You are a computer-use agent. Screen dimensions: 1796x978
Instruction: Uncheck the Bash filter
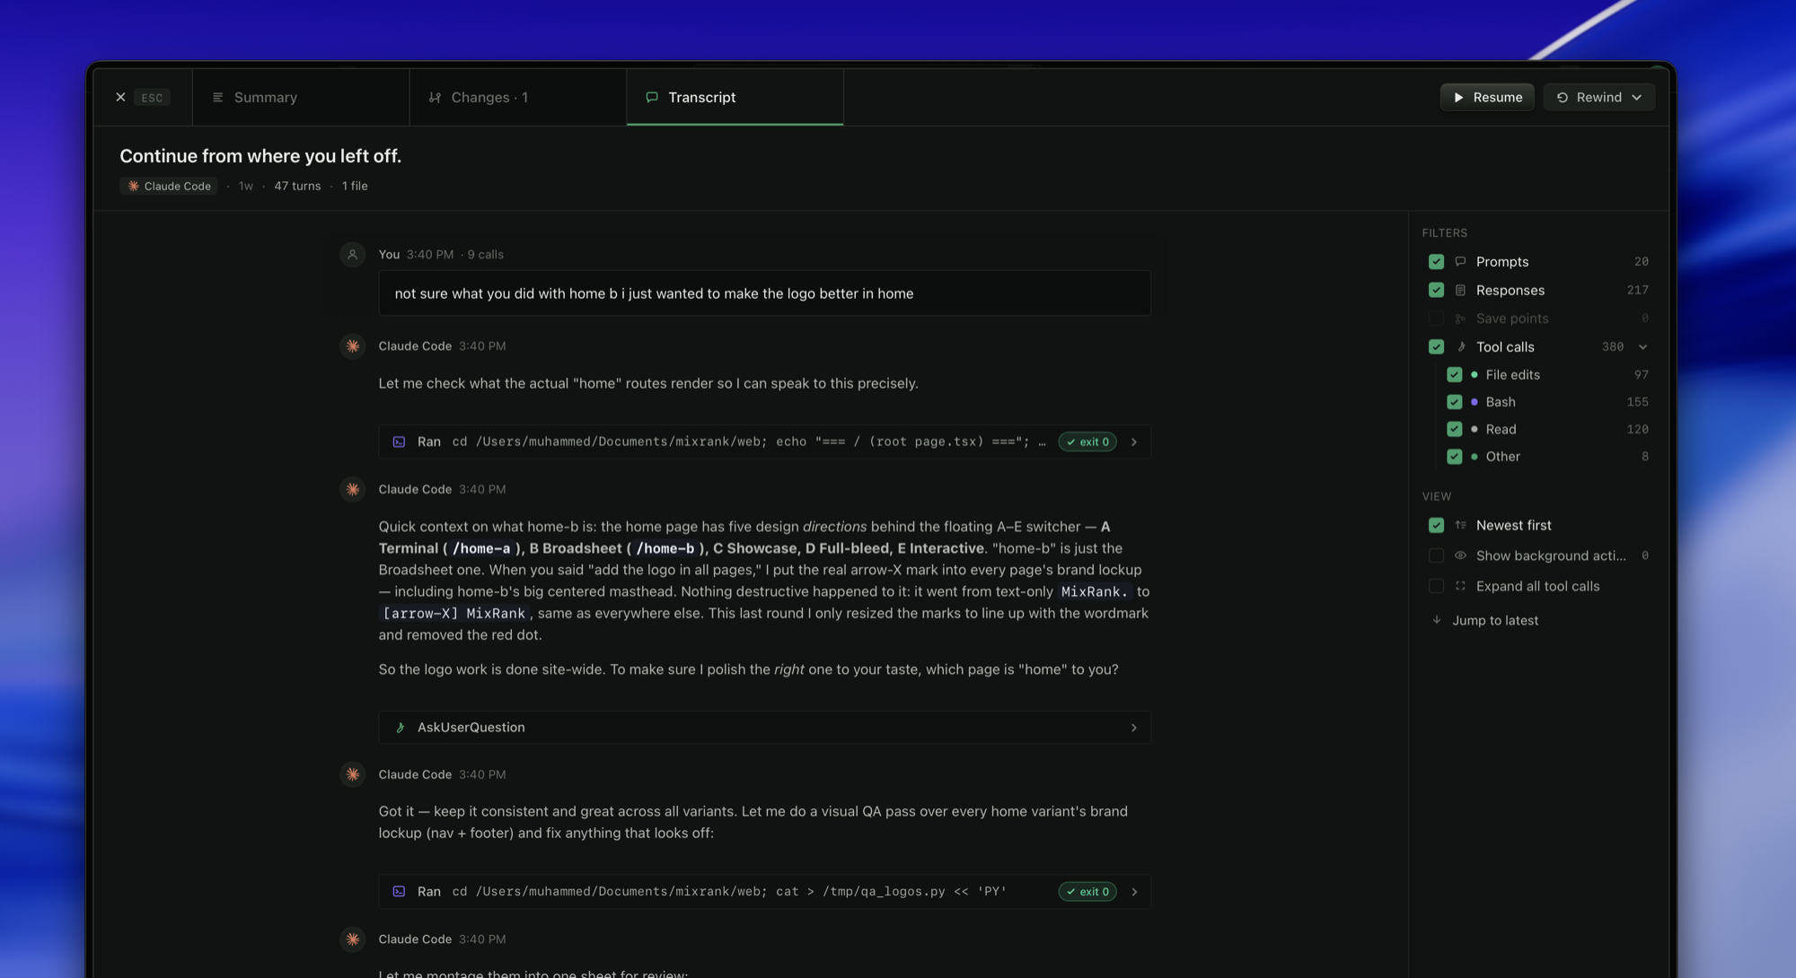coord(1454,402)
